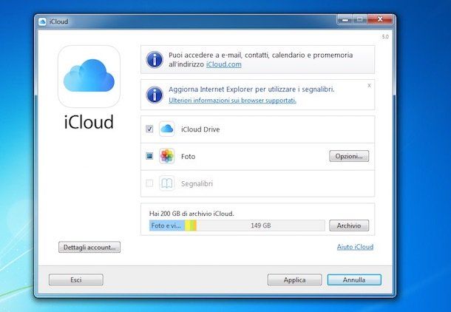Minimize the iCloud window

[x=345, y=19]
